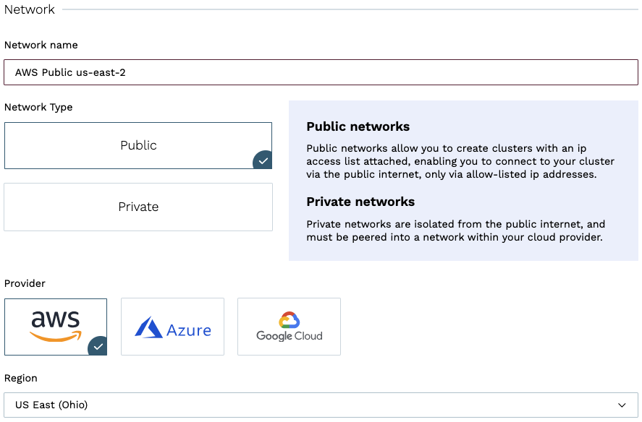Screen dimensions: 642x422
Task: Click the chevron on the Region selector
Action: pyautogui.click(x=622, y=405)
